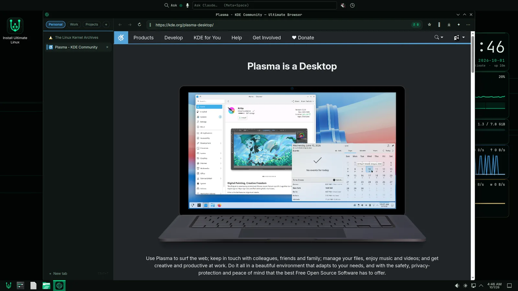Open the KDE for You menu
The image size is (518, 291).
pyautogui.click(x=207, y=38)
